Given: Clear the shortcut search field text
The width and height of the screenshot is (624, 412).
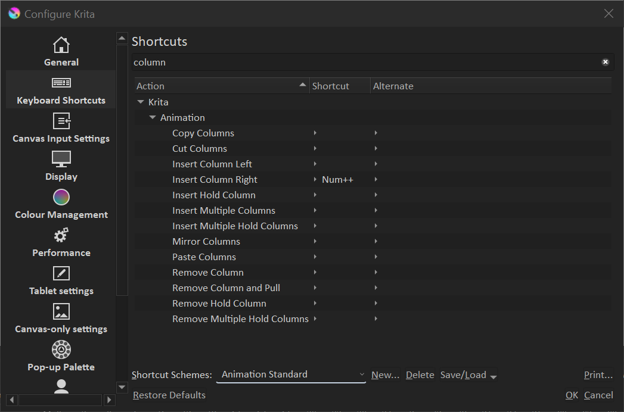Looking at the screenshot, I should (x=605, y=62).
